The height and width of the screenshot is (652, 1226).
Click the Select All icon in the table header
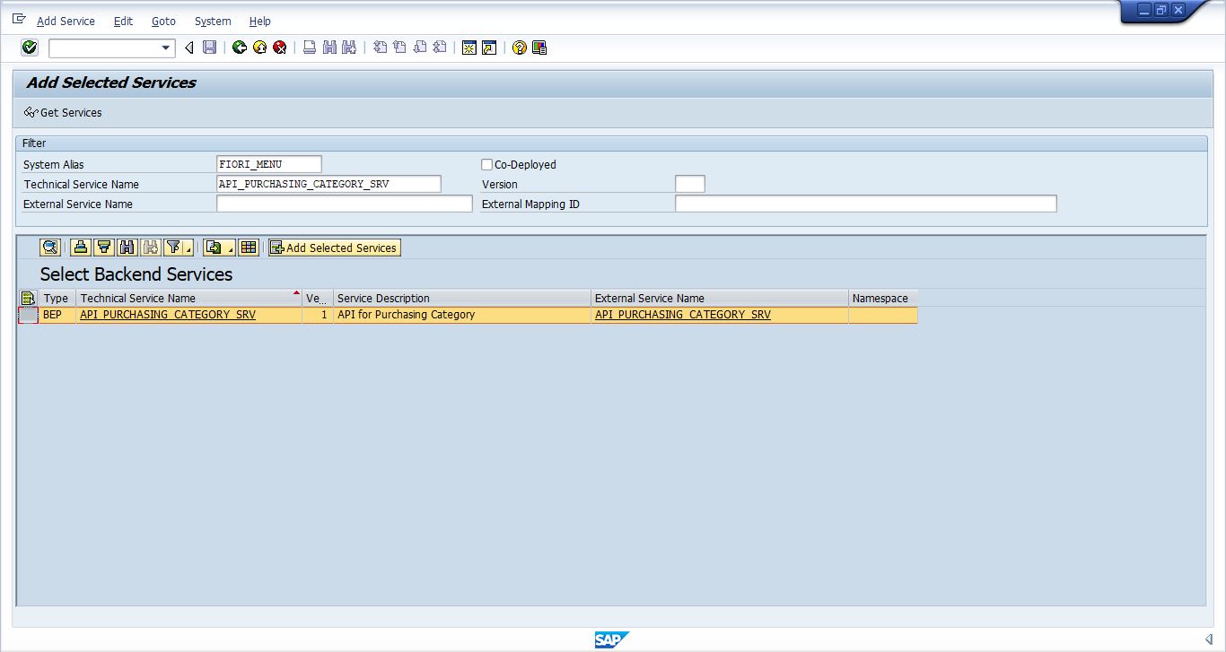(x=28, y=298)
